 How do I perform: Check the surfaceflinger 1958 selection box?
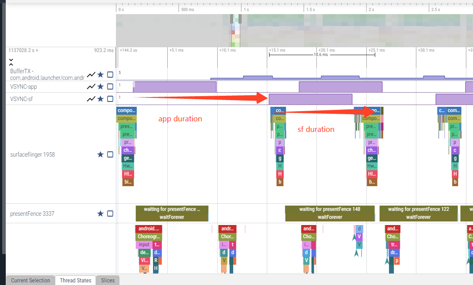pos(110,155)
